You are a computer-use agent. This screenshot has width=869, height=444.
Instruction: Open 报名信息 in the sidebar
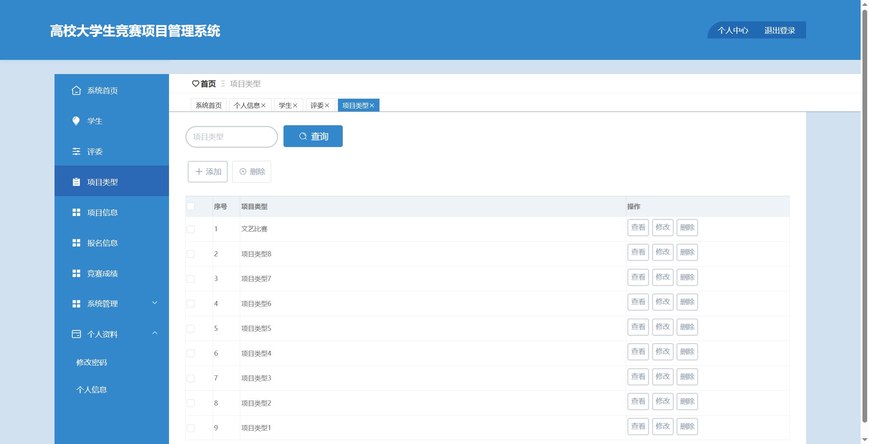(x=112, y=243)
